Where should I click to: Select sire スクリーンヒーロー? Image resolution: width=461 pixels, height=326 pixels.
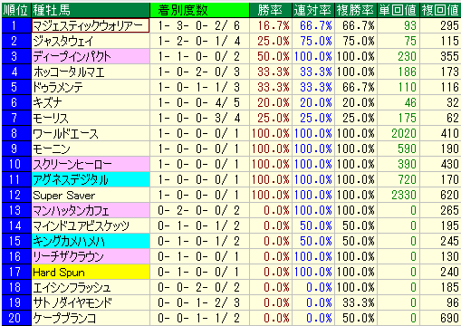(91, 164)
